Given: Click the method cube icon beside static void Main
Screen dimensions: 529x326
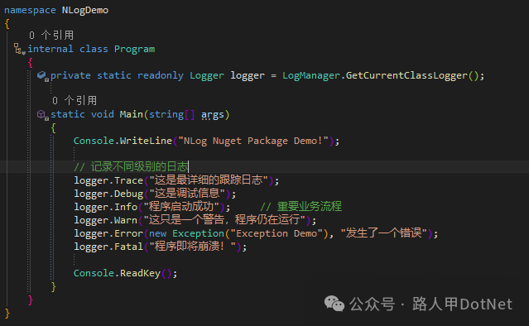Looking at the screenshot, I should (42, 115).
